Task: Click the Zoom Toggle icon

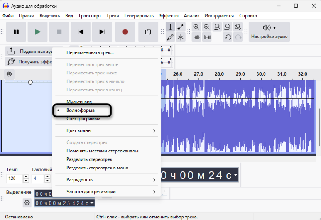Action: (238, 27)
